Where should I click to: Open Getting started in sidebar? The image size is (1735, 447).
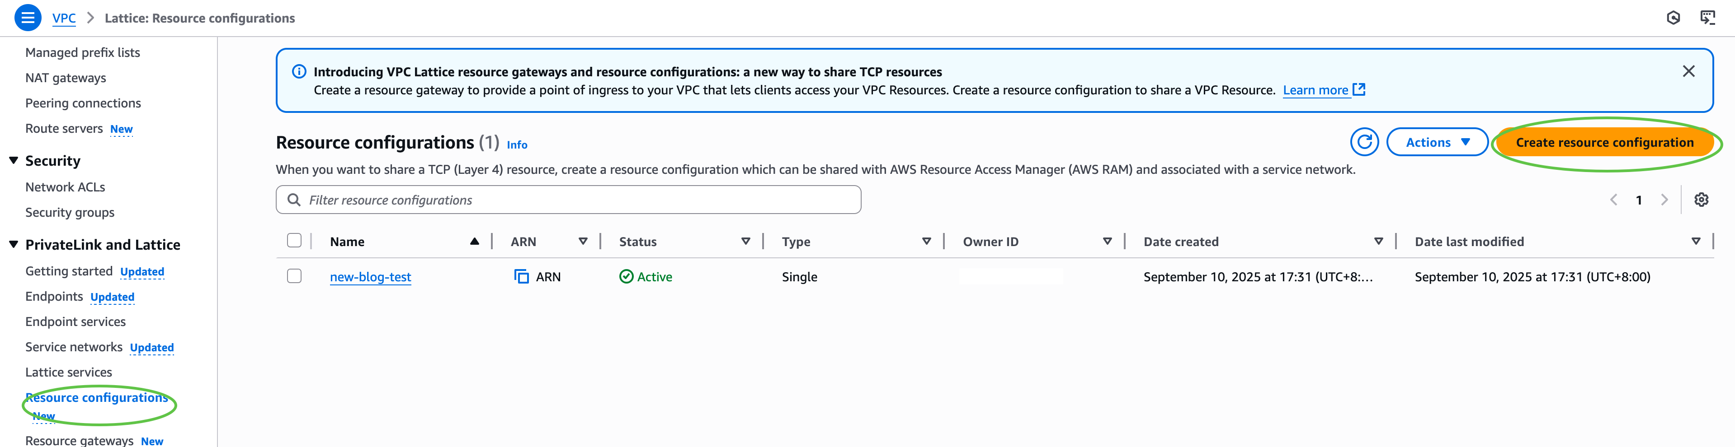[x=69, y=271]
